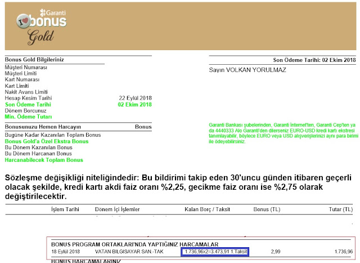Image resolution: width=360 pixels, height=263 pixels.
Task: Click the '1.736,96x2=3.473,91 1.Taksit' cell
Action: pyautogui.click(x=215, y=252)
